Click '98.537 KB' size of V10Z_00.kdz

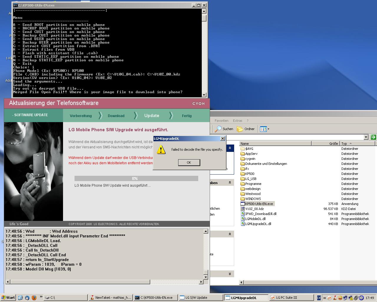tap(330, 209)
